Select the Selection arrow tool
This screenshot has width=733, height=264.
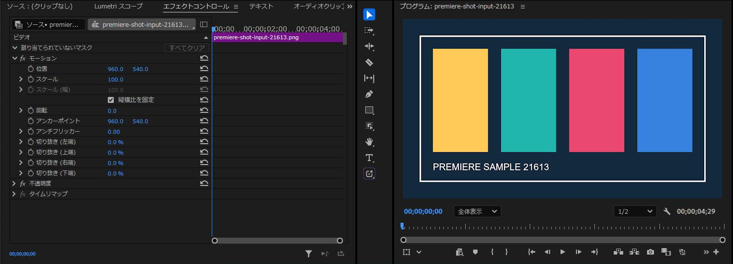click(369, 14)
